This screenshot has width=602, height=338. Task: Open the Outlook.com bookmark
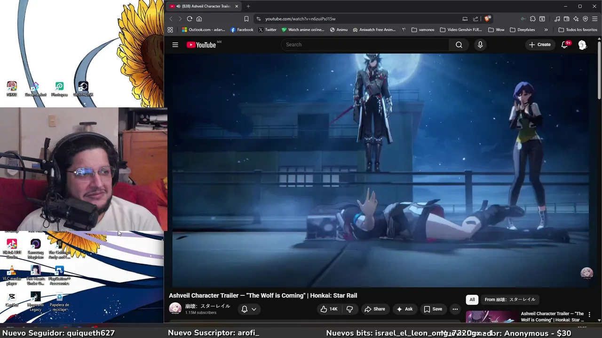point(203,30)
